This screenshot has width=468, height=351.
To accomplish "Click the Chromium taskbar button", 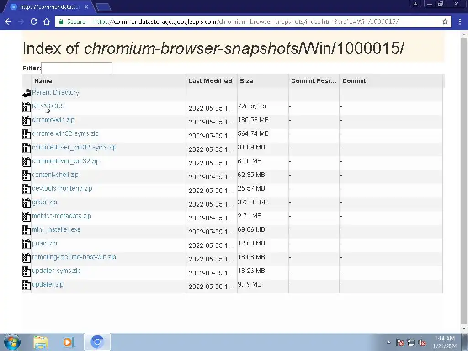I will coord(97,342).
